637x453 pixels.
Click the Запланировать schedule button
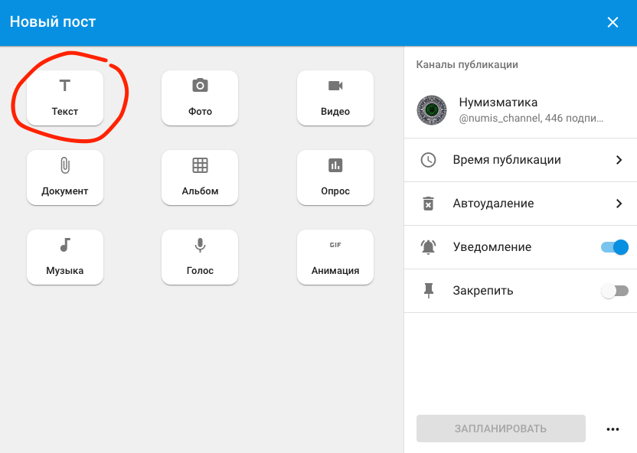501,429
